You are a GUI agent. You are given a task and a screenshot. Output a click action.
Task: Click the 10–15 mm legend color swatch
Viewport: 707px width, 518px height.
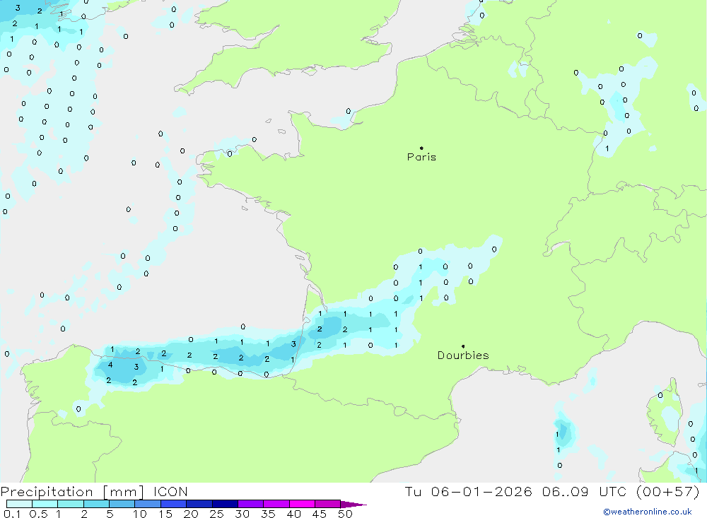point(148,504)
